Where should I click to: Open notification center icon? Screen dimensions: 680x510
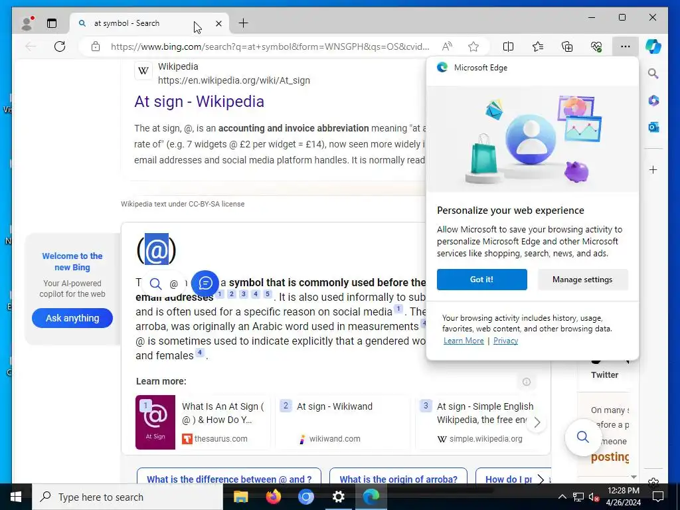[658, 497]
